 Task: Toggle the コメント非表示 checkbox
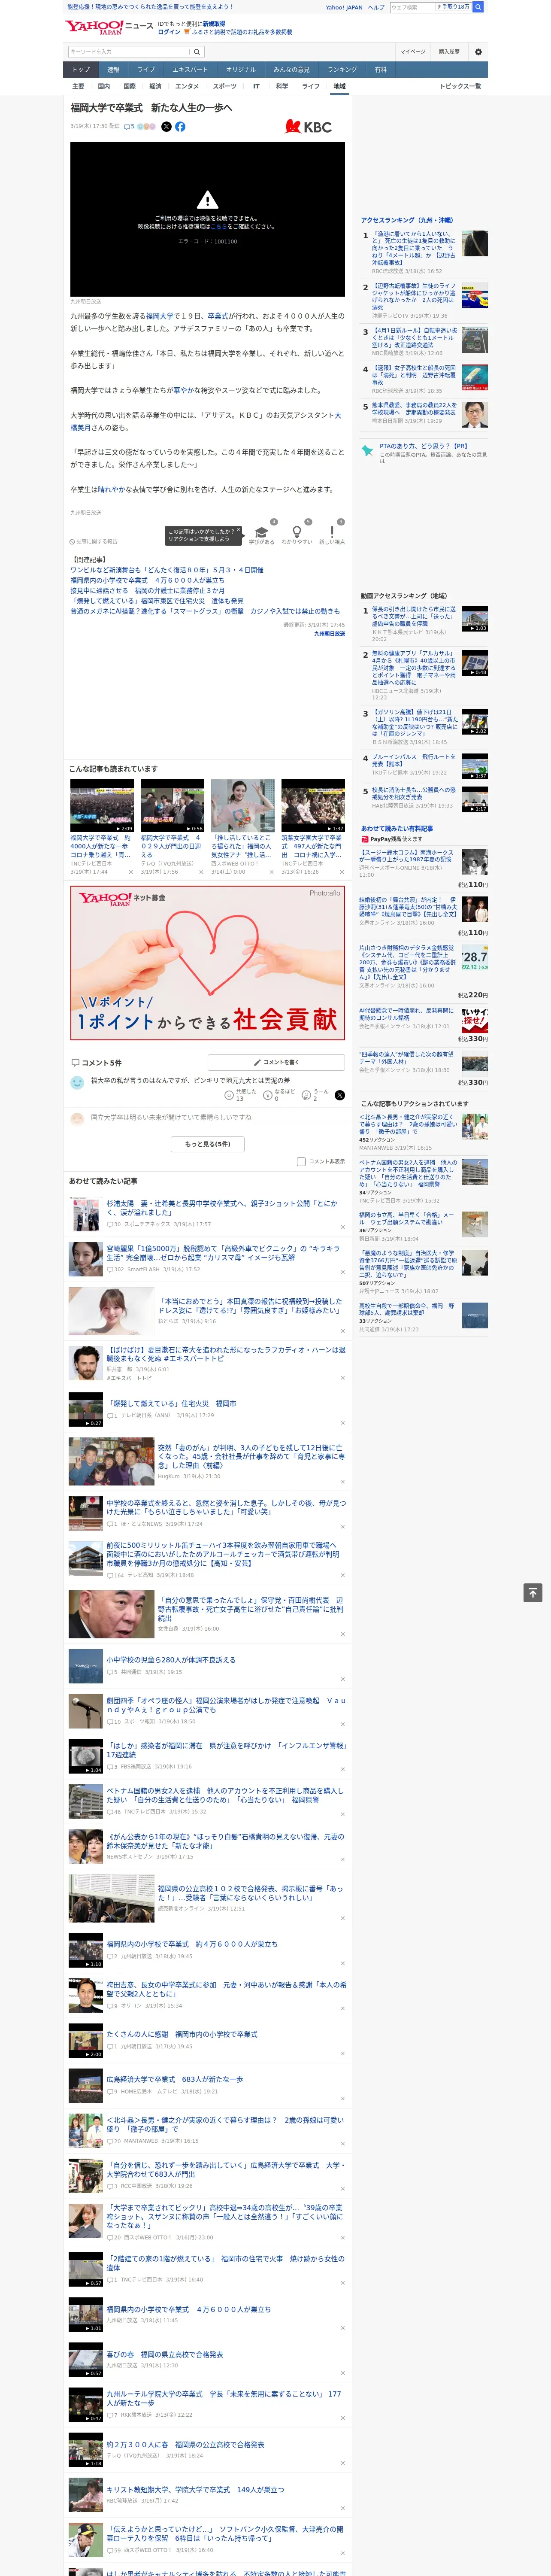(301, 1162)
